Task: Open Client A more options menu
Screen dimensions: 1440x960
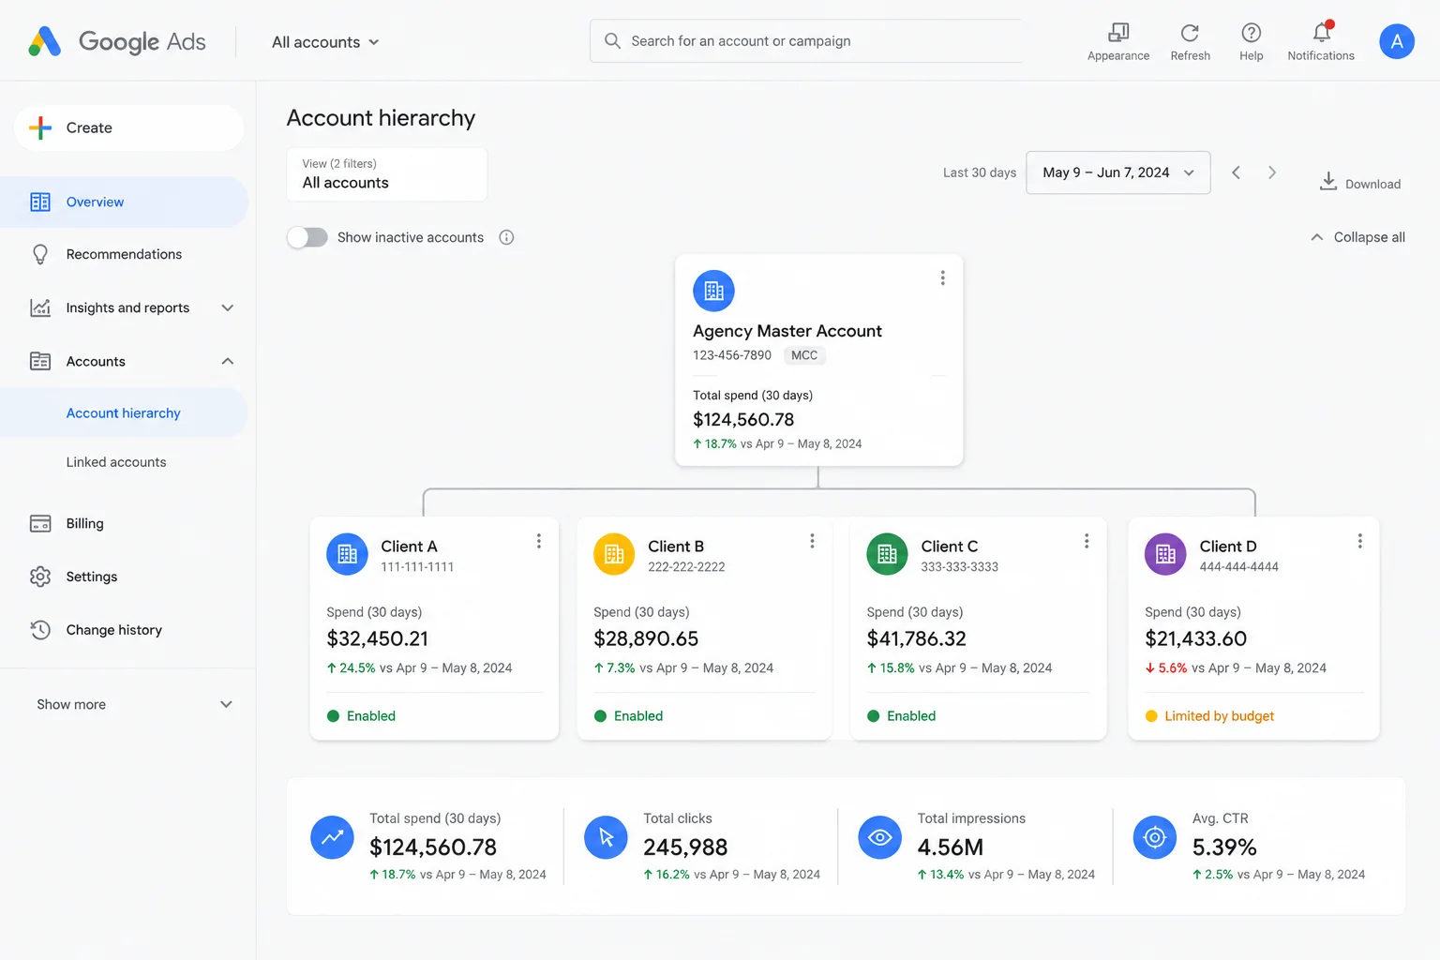Action: [x=538, y=541]
